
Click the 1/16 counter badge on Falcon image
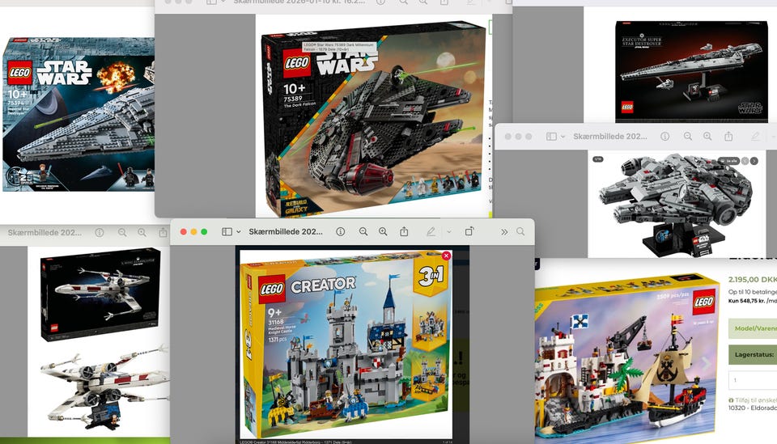(598, 159)
